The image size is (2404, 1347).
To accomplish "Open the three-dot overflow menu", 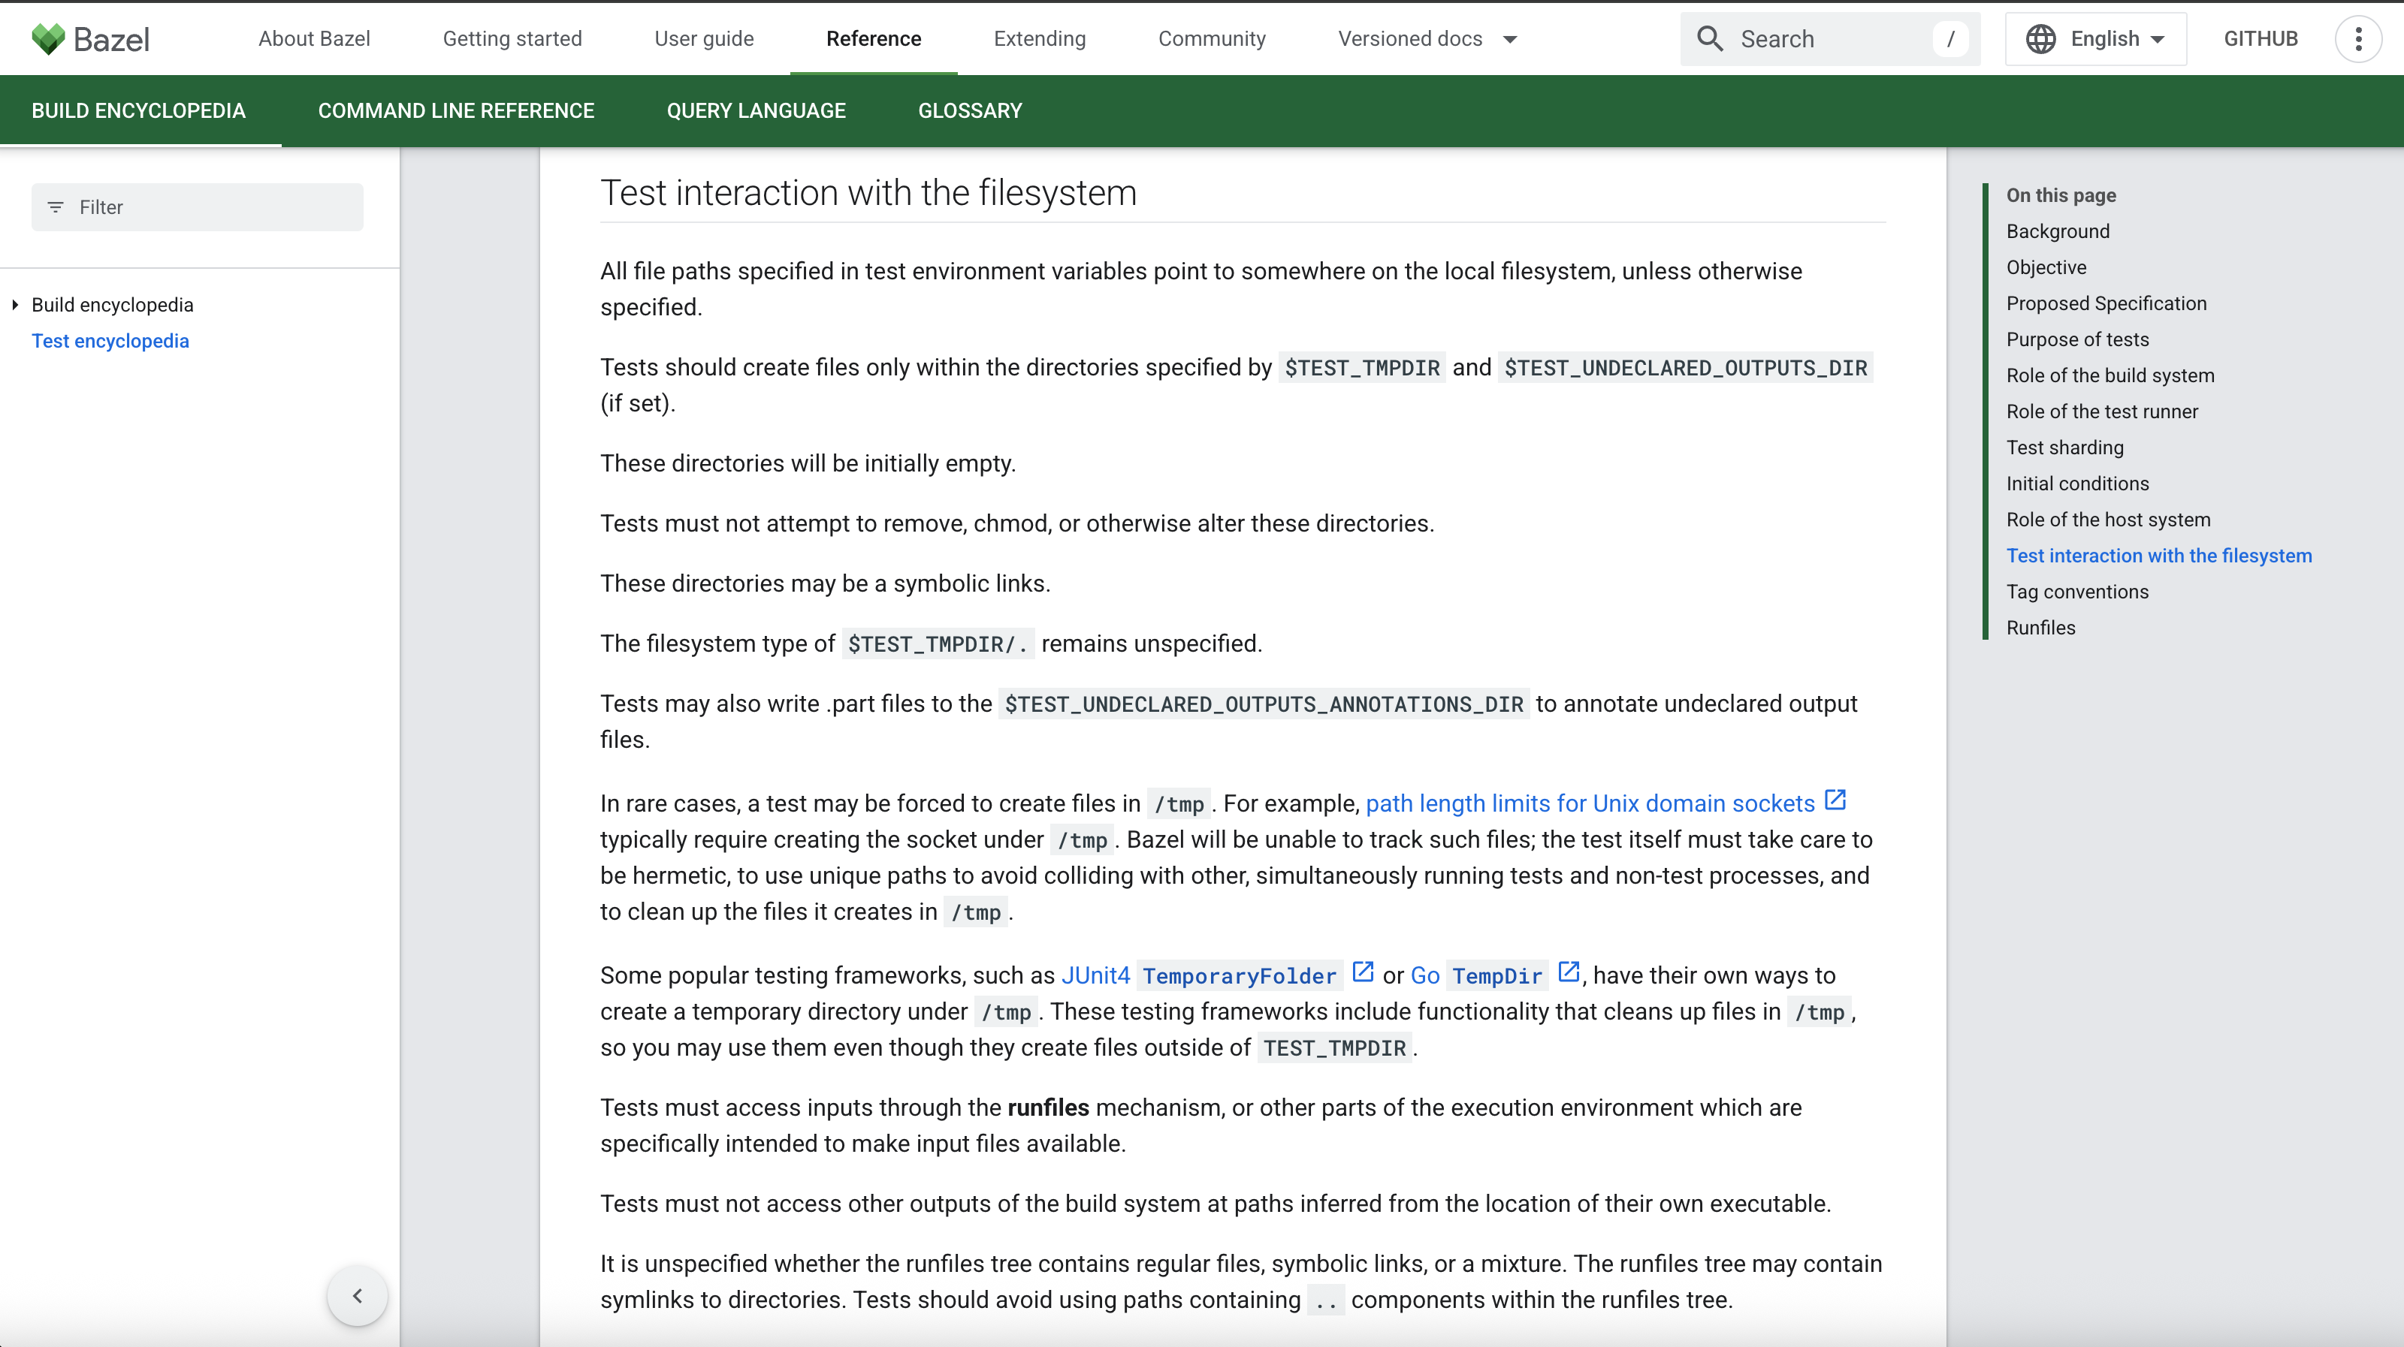I will pyautogui.click(x=2360, y=38).
